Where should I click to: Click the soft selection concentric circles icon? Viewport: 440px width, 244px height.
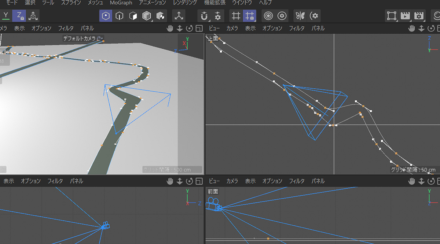[x=268, y=16]
